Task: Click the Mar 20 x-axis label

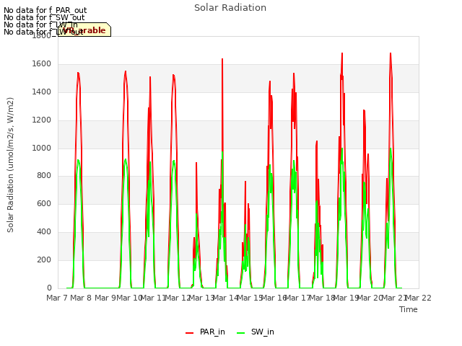Action: pyautogui.click(x=370, y=298)
